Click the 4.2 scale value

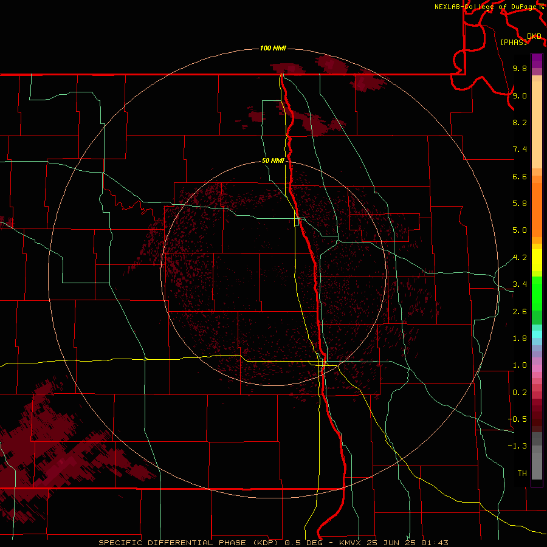coord(520,258)
